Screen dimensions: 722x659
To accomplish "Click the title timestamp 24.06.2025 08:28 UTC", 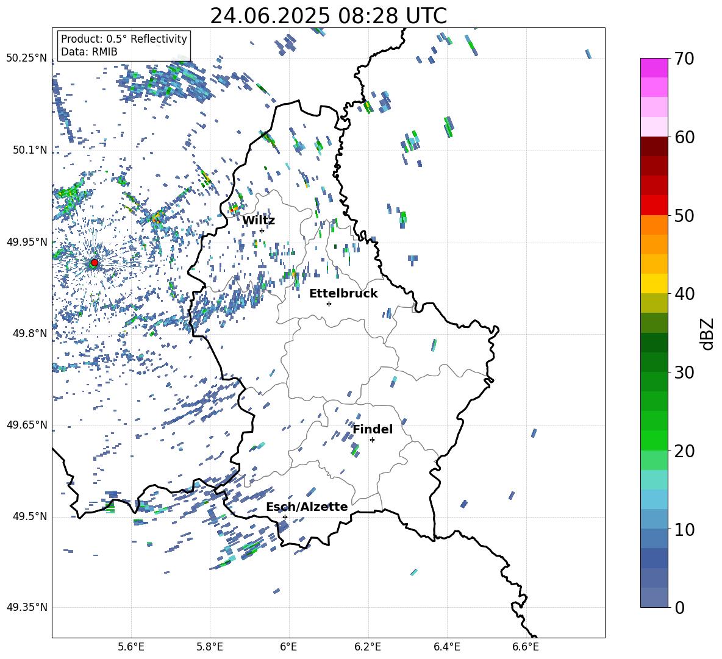I will tap(328, 16).
